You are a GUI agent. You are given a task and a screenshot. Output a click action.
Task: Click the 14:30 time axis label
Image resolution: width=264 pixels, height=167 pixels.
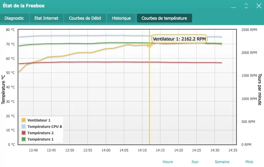pyautogui.click(x=215, y=150)
